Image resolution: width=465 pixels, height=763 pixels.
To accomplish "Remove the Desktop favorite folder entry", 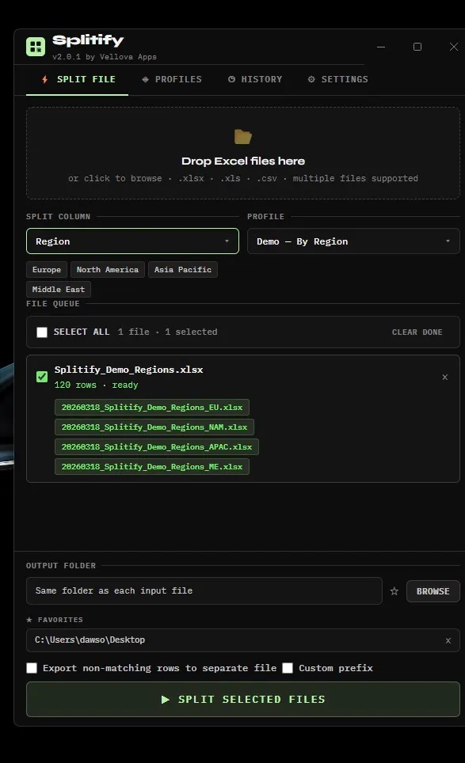I will click(448, 641).
